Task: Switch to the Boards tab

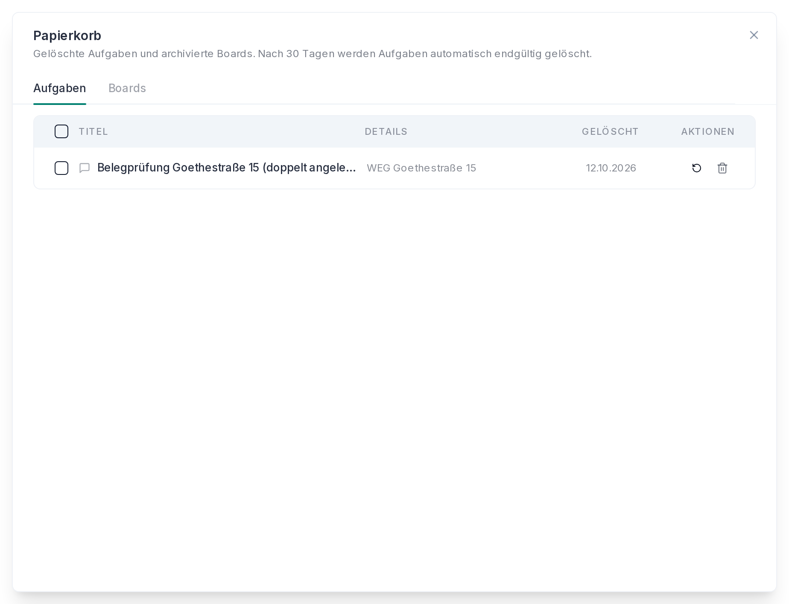Action: (x=127, y=88)
